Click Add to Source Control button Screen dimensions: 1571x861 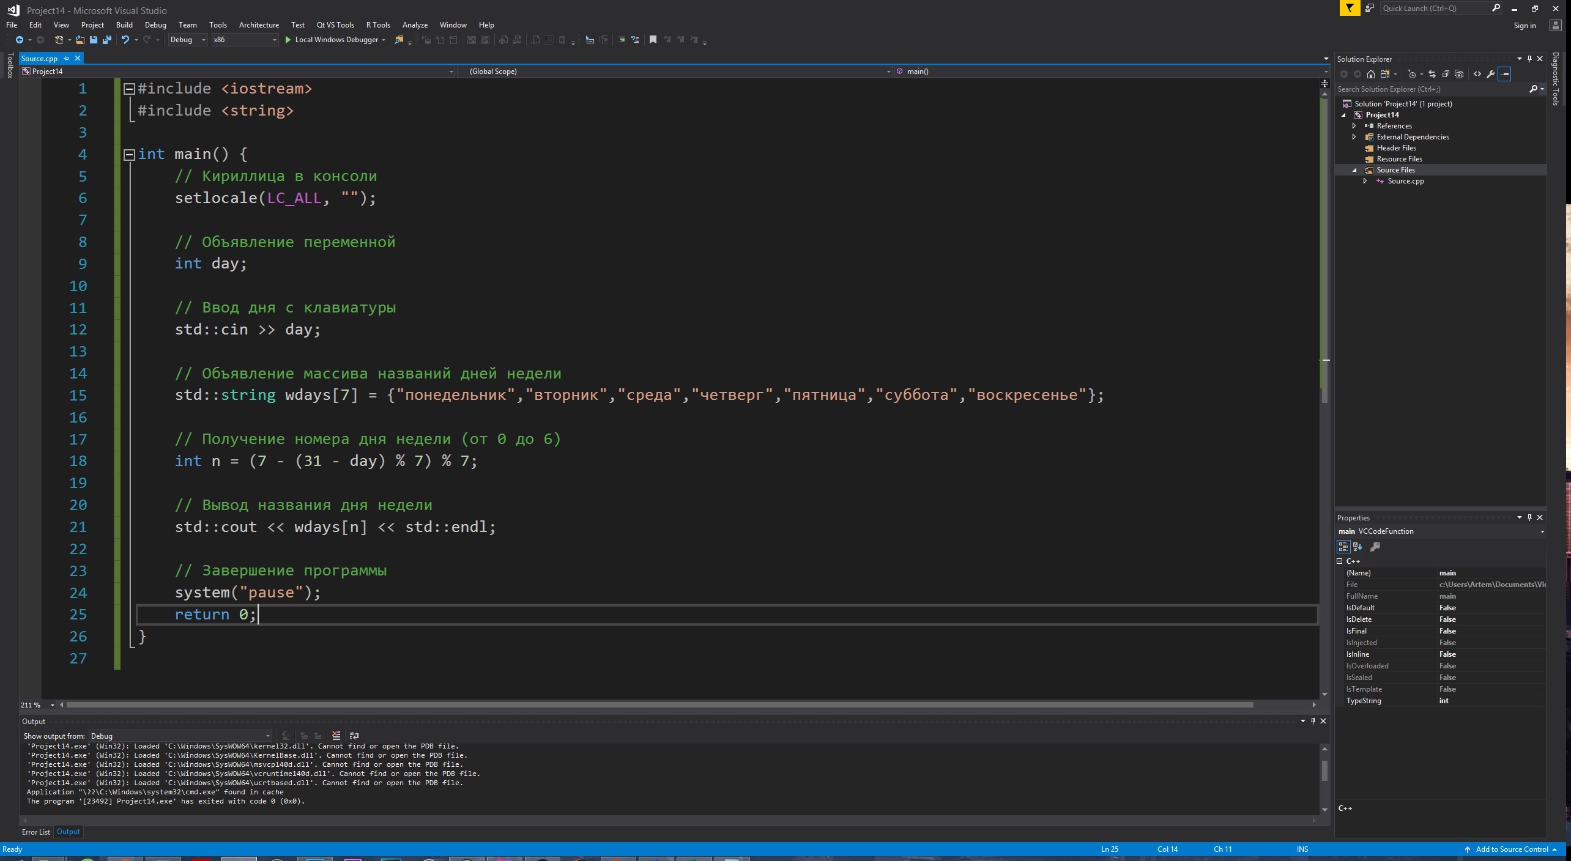[1511, 849]
